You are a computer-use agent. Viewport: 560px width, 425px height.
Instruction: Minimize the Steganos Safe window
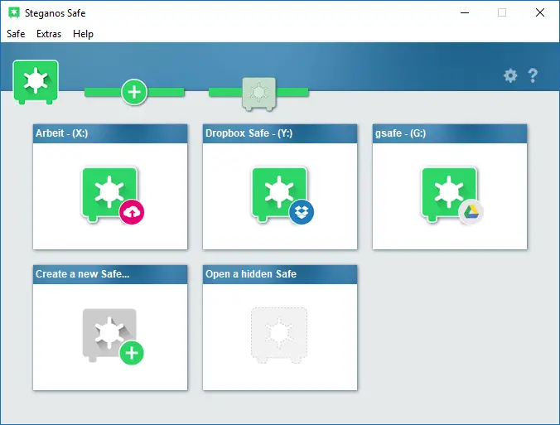(465, 13)
